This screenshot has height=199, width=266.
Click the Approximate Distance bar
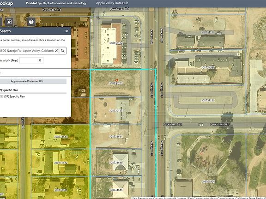[x=33, y=81]
